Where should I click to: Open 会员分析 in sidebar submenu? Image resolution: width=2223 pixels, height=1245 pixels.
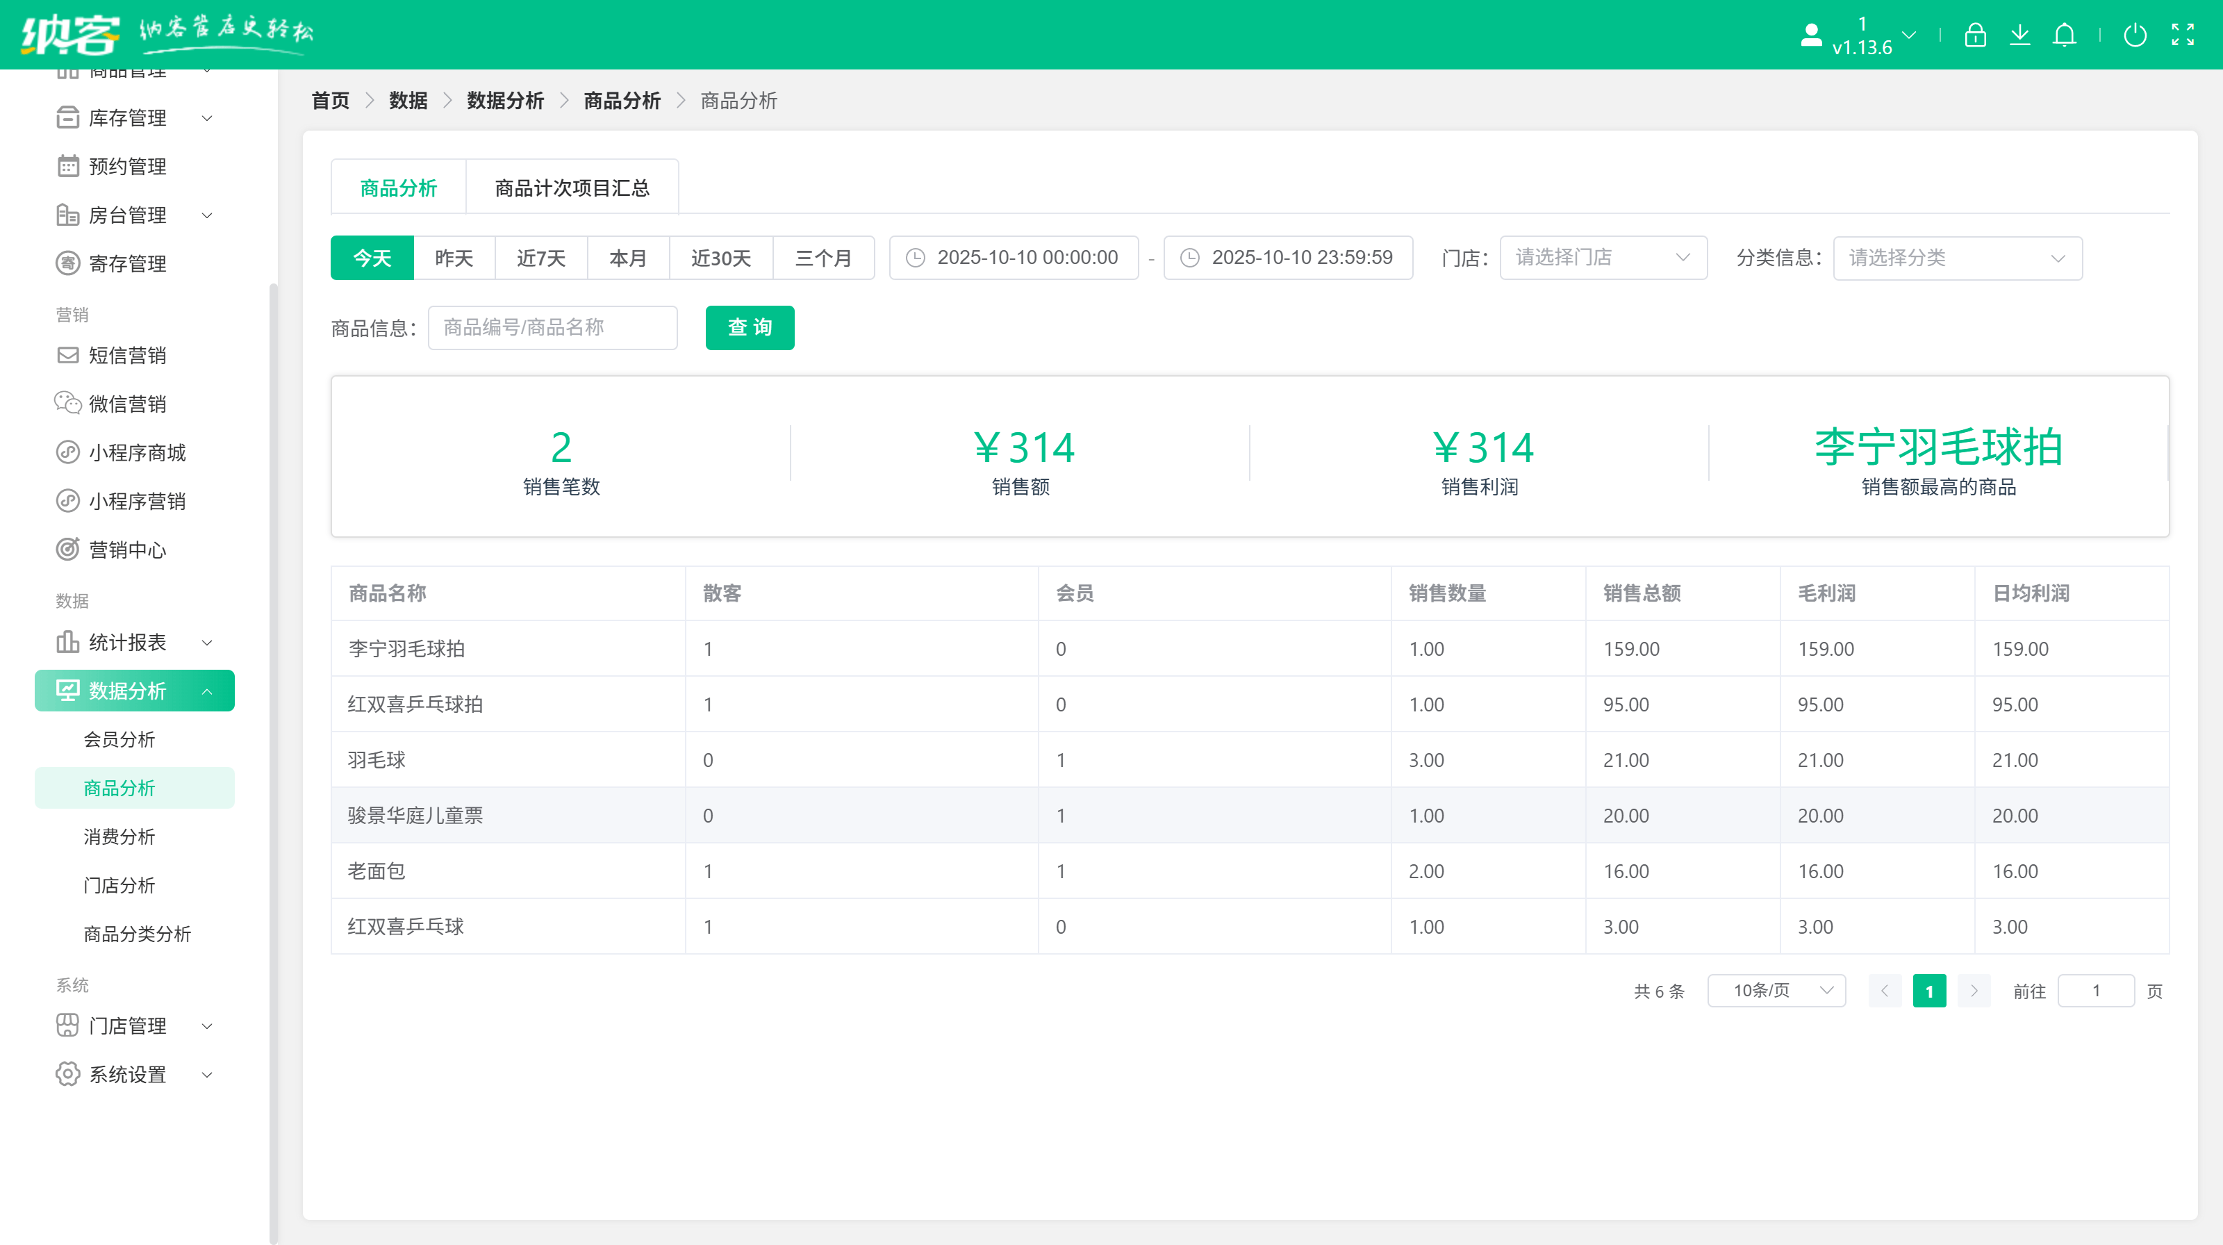pyautogui.click(x=119, y=739)
